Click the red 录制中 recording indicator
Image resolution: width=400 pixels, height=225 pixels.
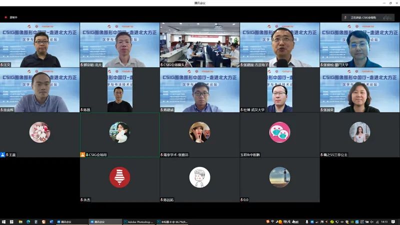11,17
